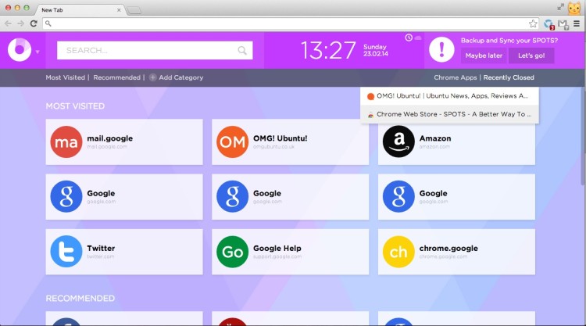Click the Sunday 23.02.14 date text
This screenshot has width=586, height=326.
click(x=376, y=50)
